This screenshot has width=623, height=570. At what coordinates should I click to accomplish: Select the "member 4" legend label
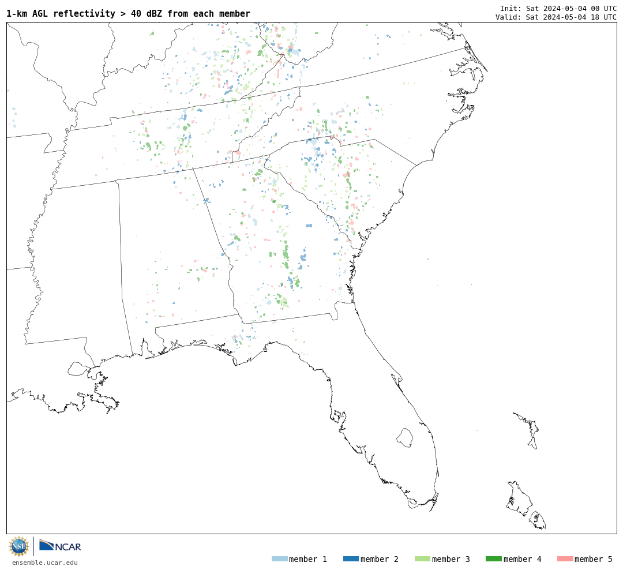click(522, 559)
